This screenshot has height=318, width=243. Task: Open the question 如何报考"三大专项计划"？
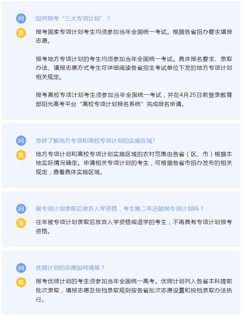(73, 18)
